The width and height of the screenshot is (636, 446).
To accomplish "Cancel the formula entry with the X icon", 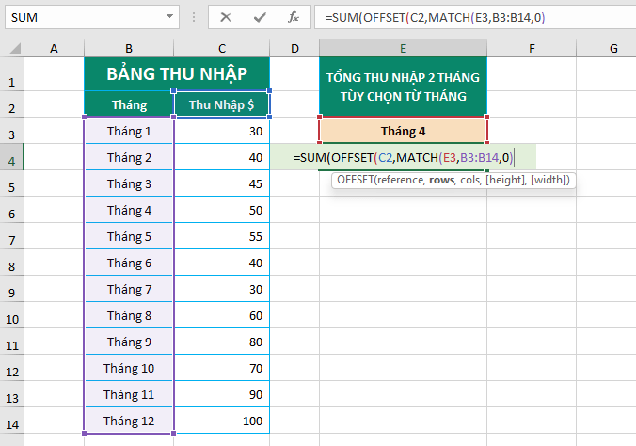I will (x=226, y=17).
